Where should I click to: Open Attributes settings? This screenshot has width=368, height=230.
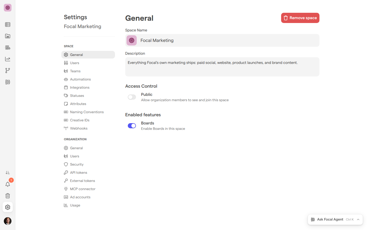(x=88, y=104)
